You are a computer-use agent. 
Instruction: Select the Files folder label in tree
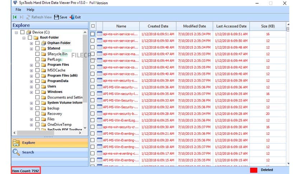[x=51, y=119]
